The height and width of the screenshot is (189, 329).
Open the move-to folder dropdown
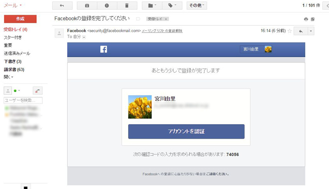pyautogui.click(x=152, y=6)
